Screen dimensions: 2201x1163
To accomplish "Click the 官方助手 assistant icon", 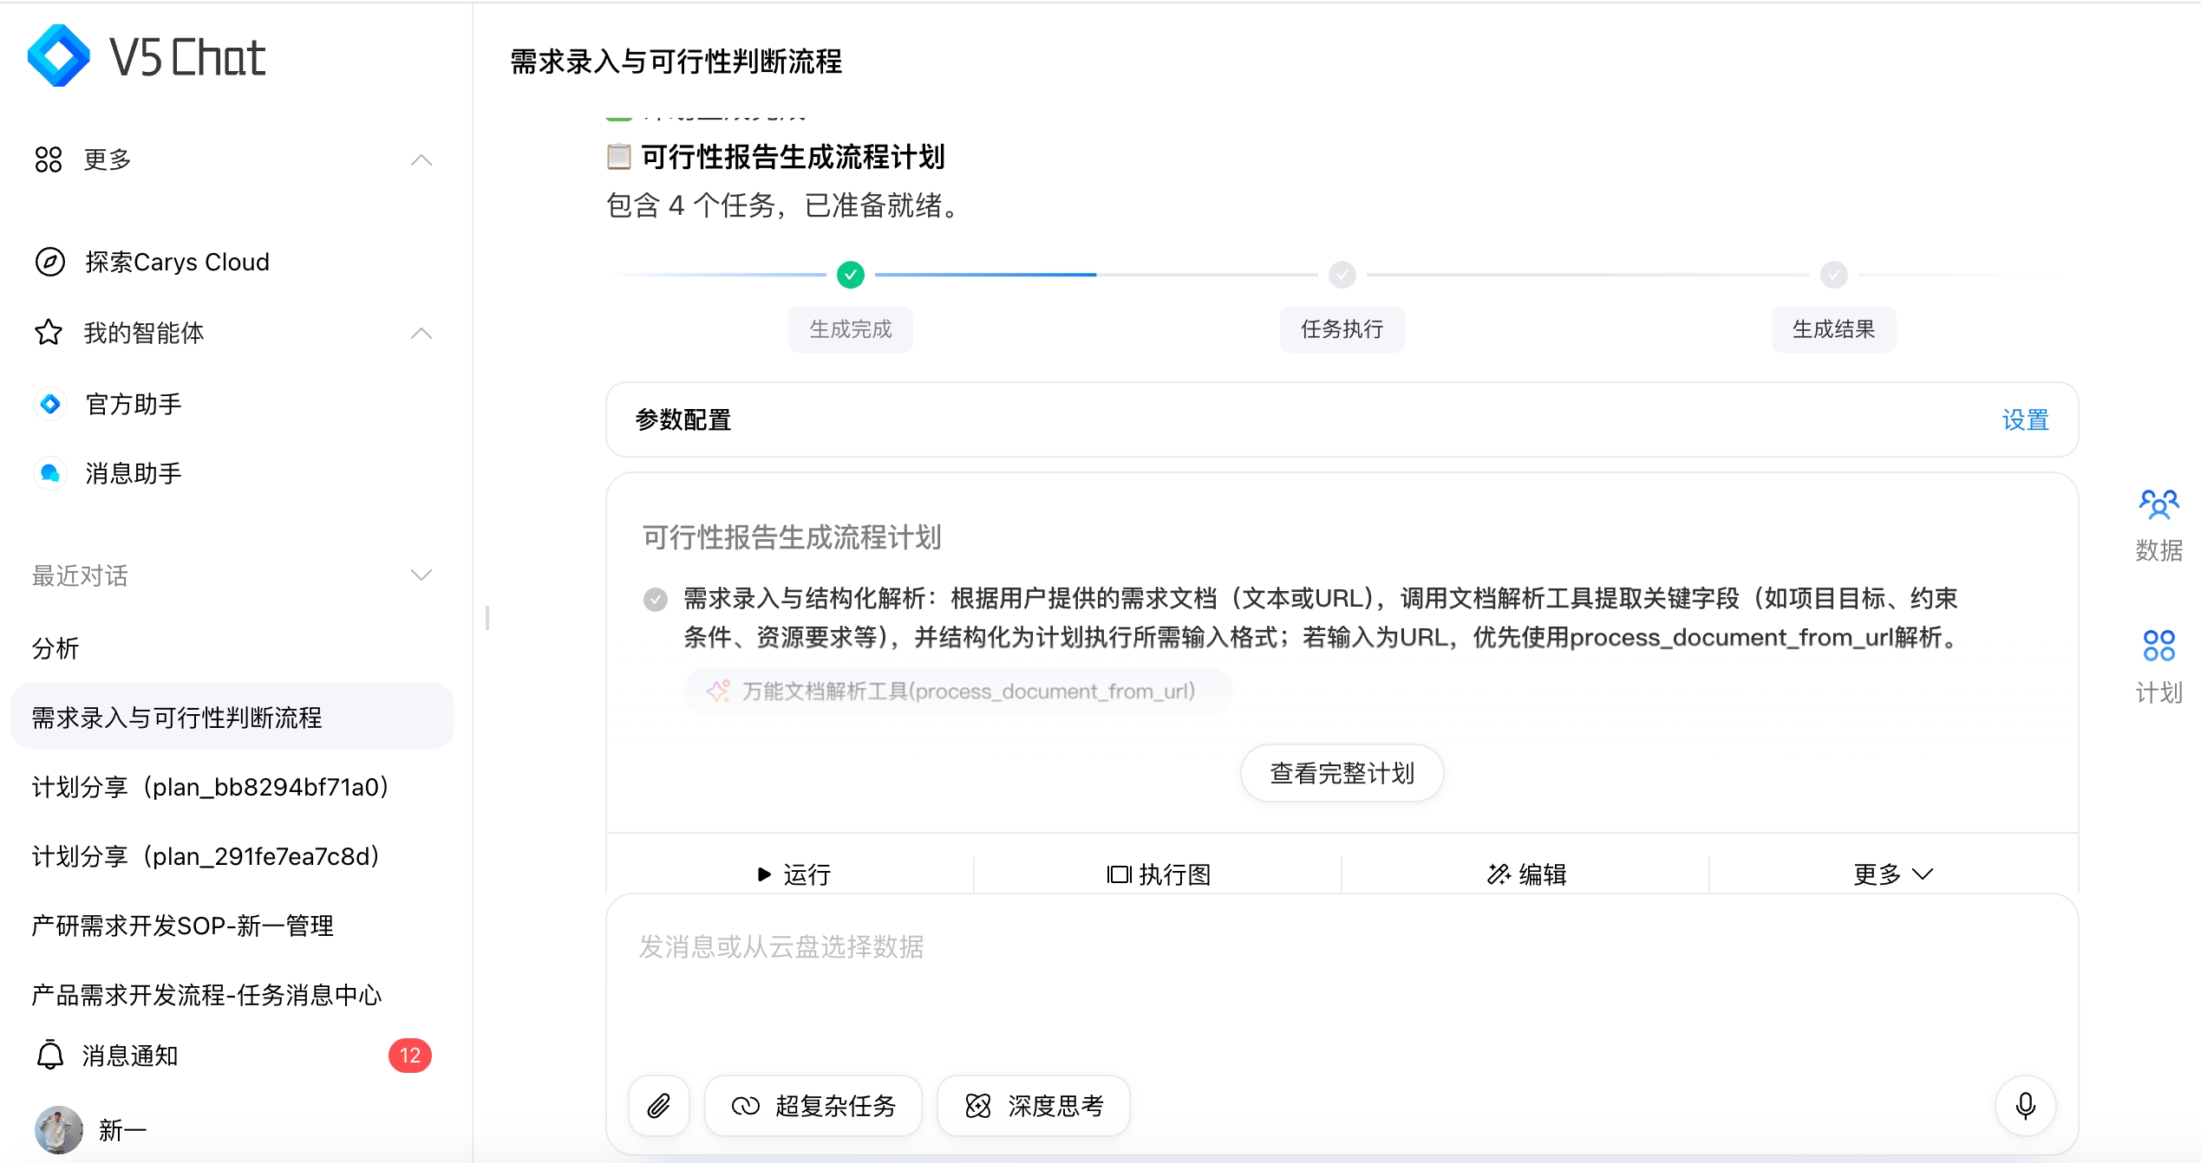I will (x=49, y=404).
